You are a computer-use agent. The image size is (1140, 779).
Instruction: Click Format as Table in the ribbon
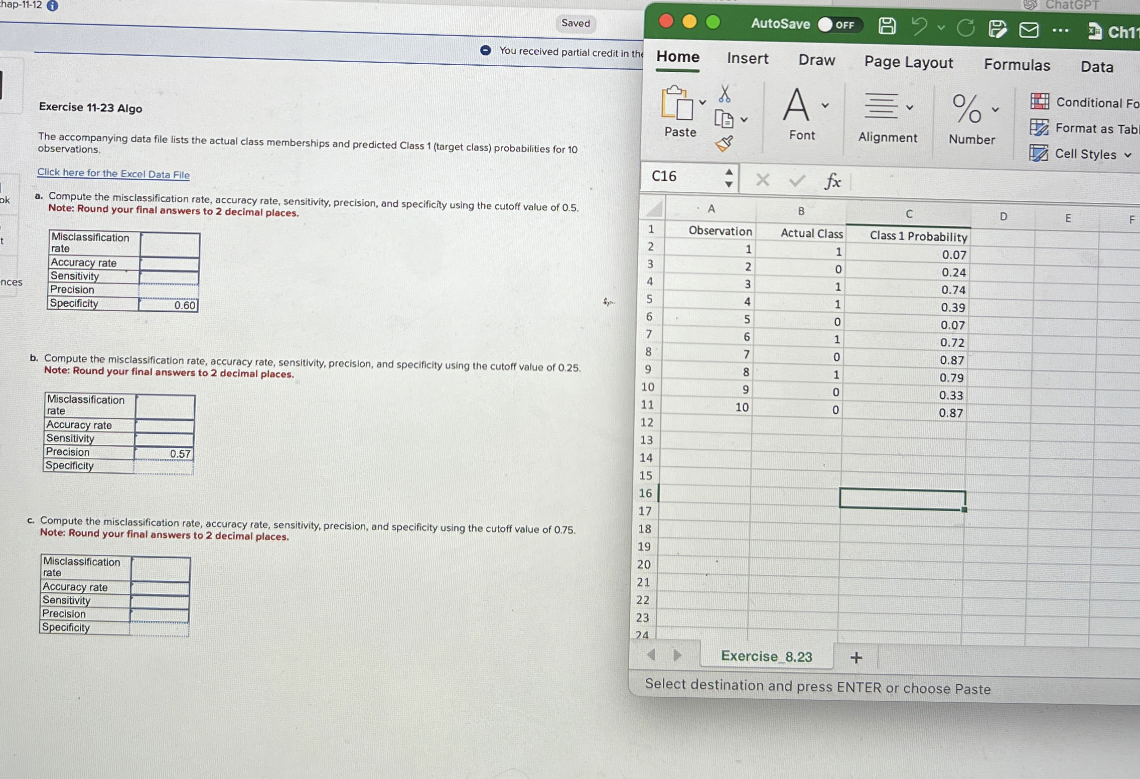(1084, 128)
